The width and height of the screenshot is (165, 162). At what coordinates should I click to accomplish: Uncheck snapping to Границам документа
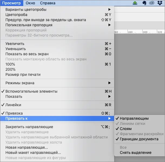140,139
